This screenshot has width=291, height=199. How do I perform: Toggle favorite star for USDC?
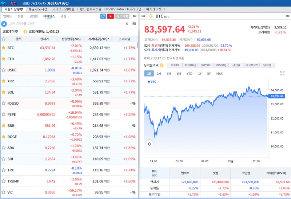point(4,70)
